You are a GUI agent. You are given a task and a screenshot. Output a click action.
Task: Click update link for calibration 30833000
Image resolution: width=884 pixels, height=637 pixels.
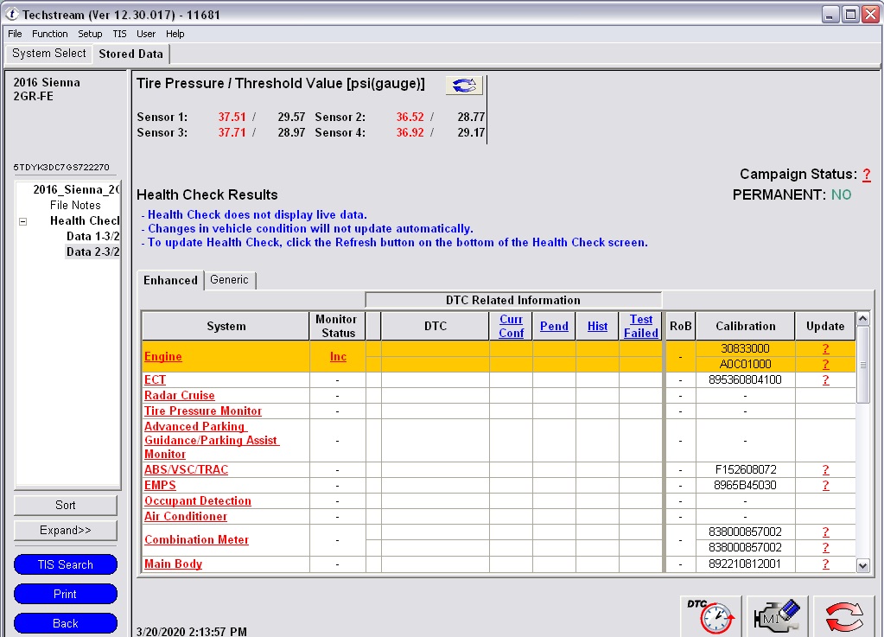[x=825, y=348]
